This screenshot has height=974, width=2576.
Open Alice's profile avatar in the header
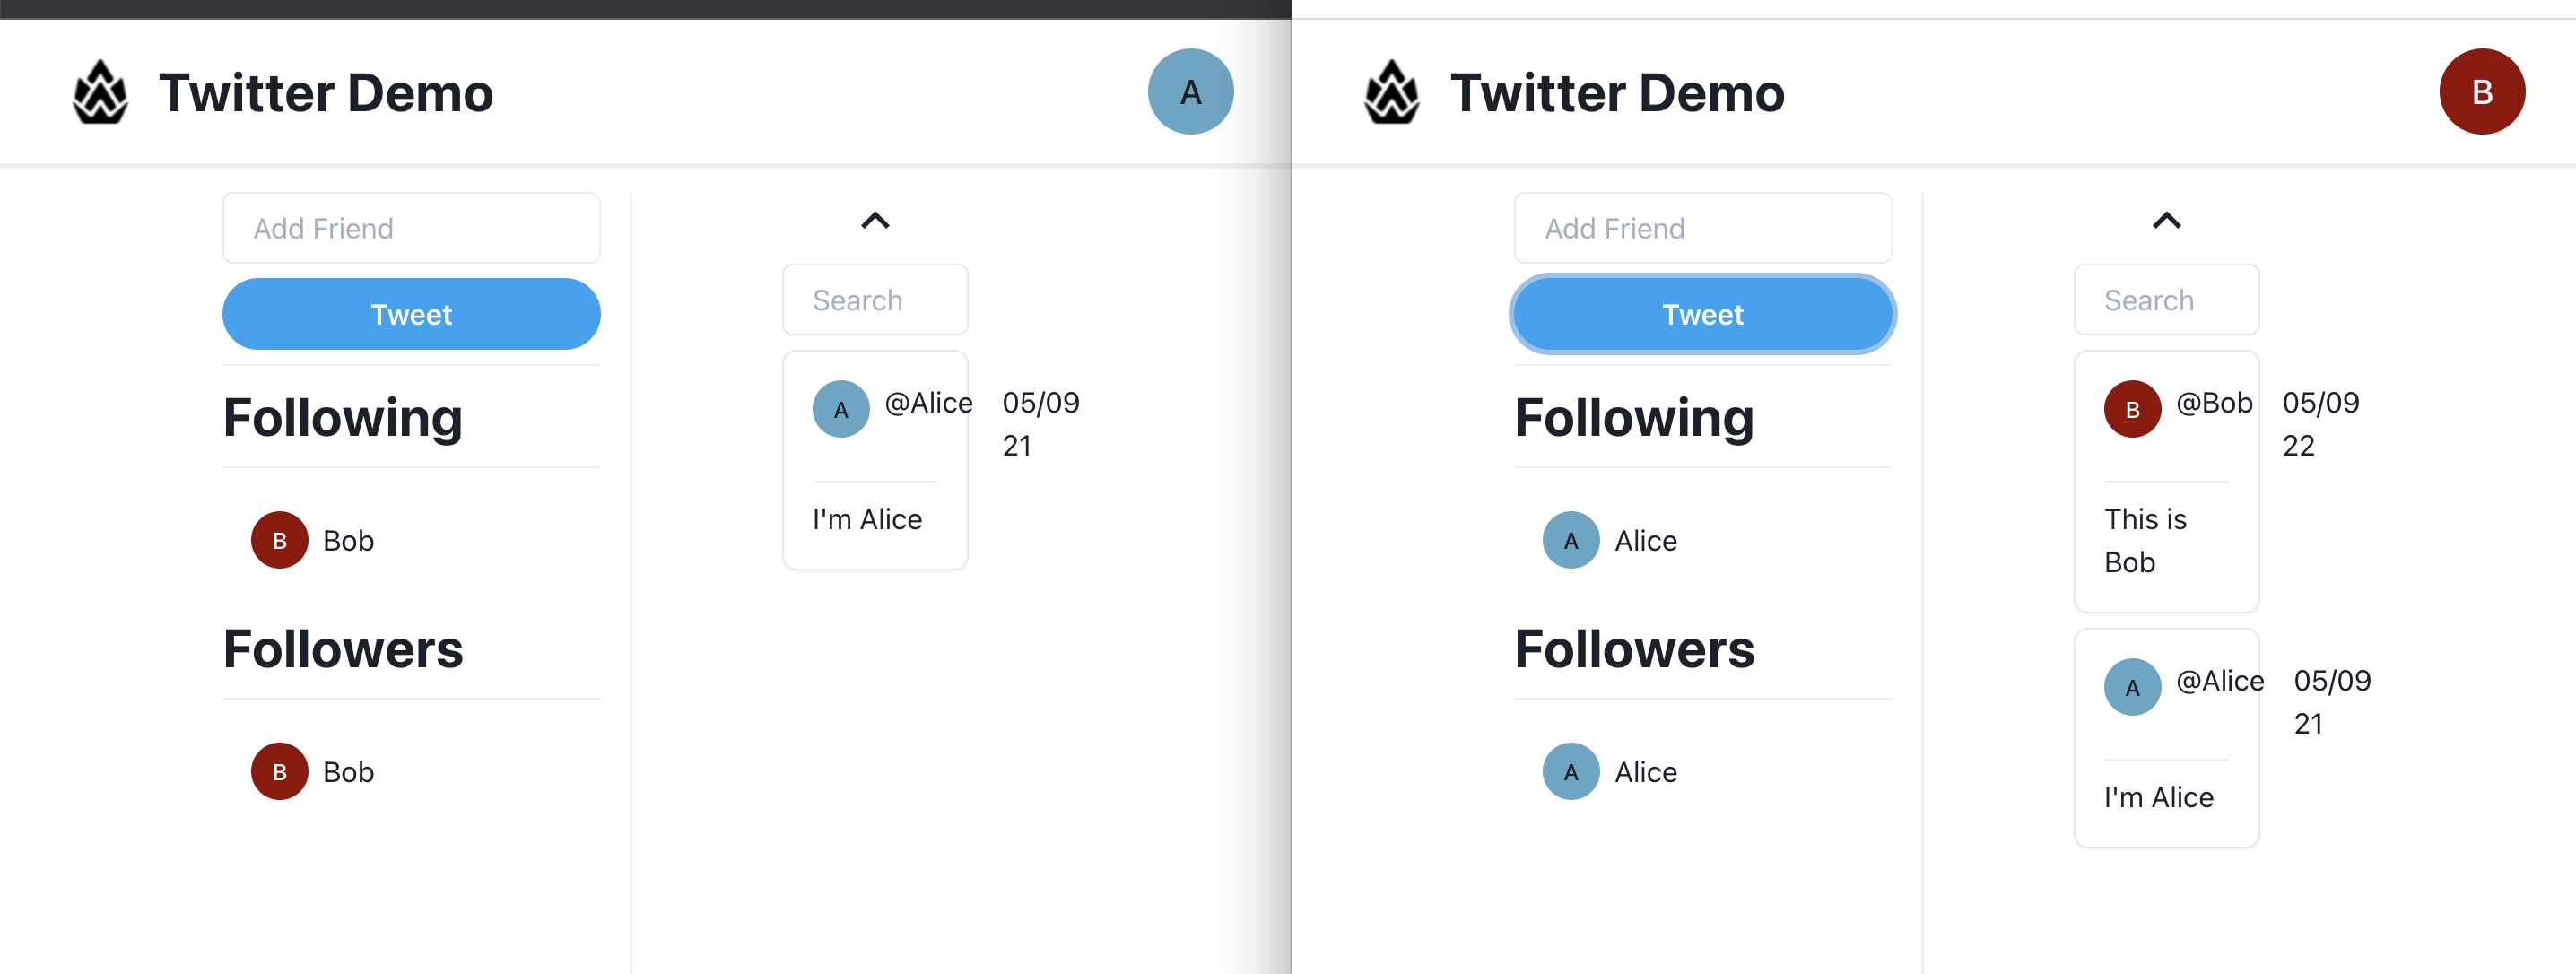(1190, 91)
